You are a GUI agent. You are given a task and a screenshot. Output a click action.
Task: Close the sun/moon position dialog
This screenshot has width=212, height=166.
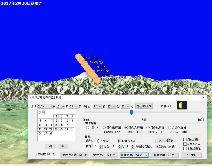click(x=203, y=98)
